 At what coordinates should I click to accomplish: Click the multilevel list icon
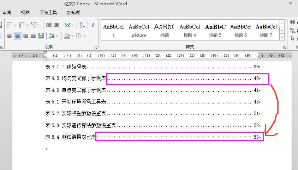coord(34,25)
